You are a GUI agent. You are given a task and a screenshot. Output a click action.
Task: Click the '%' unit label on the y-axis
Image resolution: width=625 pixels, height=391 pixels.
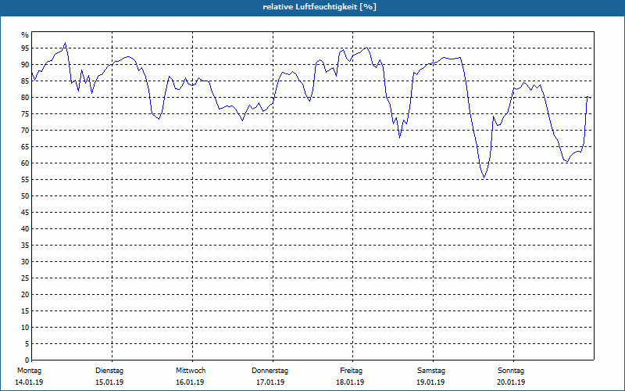25,35
